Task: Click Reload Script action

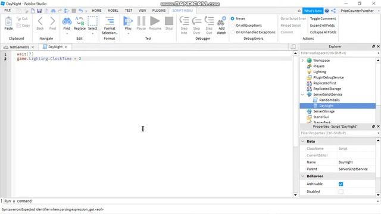Action: (x=291, y=25)
